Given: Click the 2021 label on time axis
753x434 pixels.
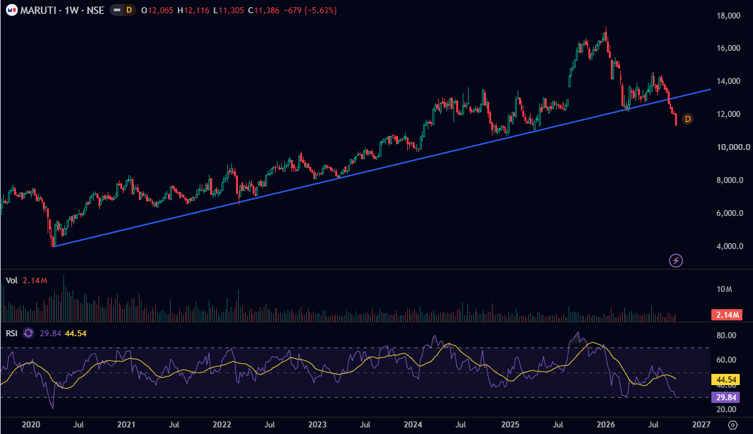Looking at the screenshot, I should point(126,425).
